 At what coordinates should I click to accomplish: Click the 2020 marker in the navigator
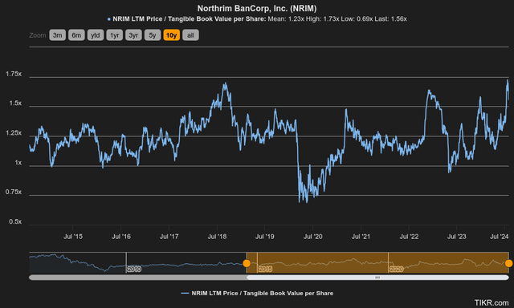[396, 269]
